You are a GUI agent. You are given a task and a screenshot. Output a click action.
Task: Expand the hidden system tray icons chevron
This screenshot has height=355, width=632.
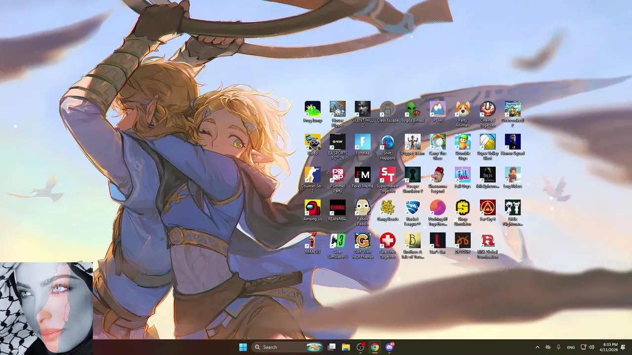coord(537,347)
